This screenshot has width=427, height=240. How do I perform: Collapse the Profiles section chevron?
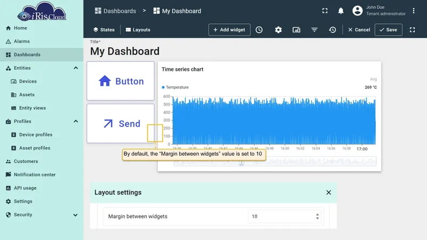(x=76, y=122)
